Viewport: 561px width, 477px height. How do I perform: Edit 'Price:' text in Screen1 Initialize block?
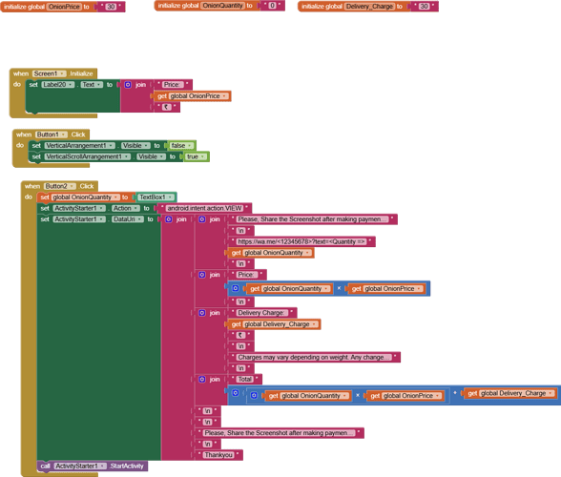[173, 85]
